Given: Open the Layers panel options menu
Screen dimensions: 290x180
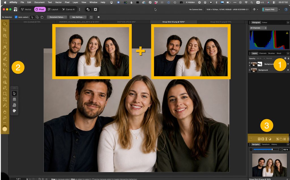Looking at the screenshot, I should [x=288, y=53].
